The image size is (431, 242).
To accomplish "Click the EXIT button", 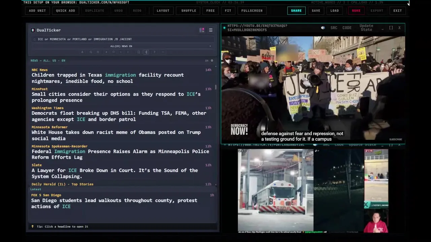I will [x=398, y=10].
